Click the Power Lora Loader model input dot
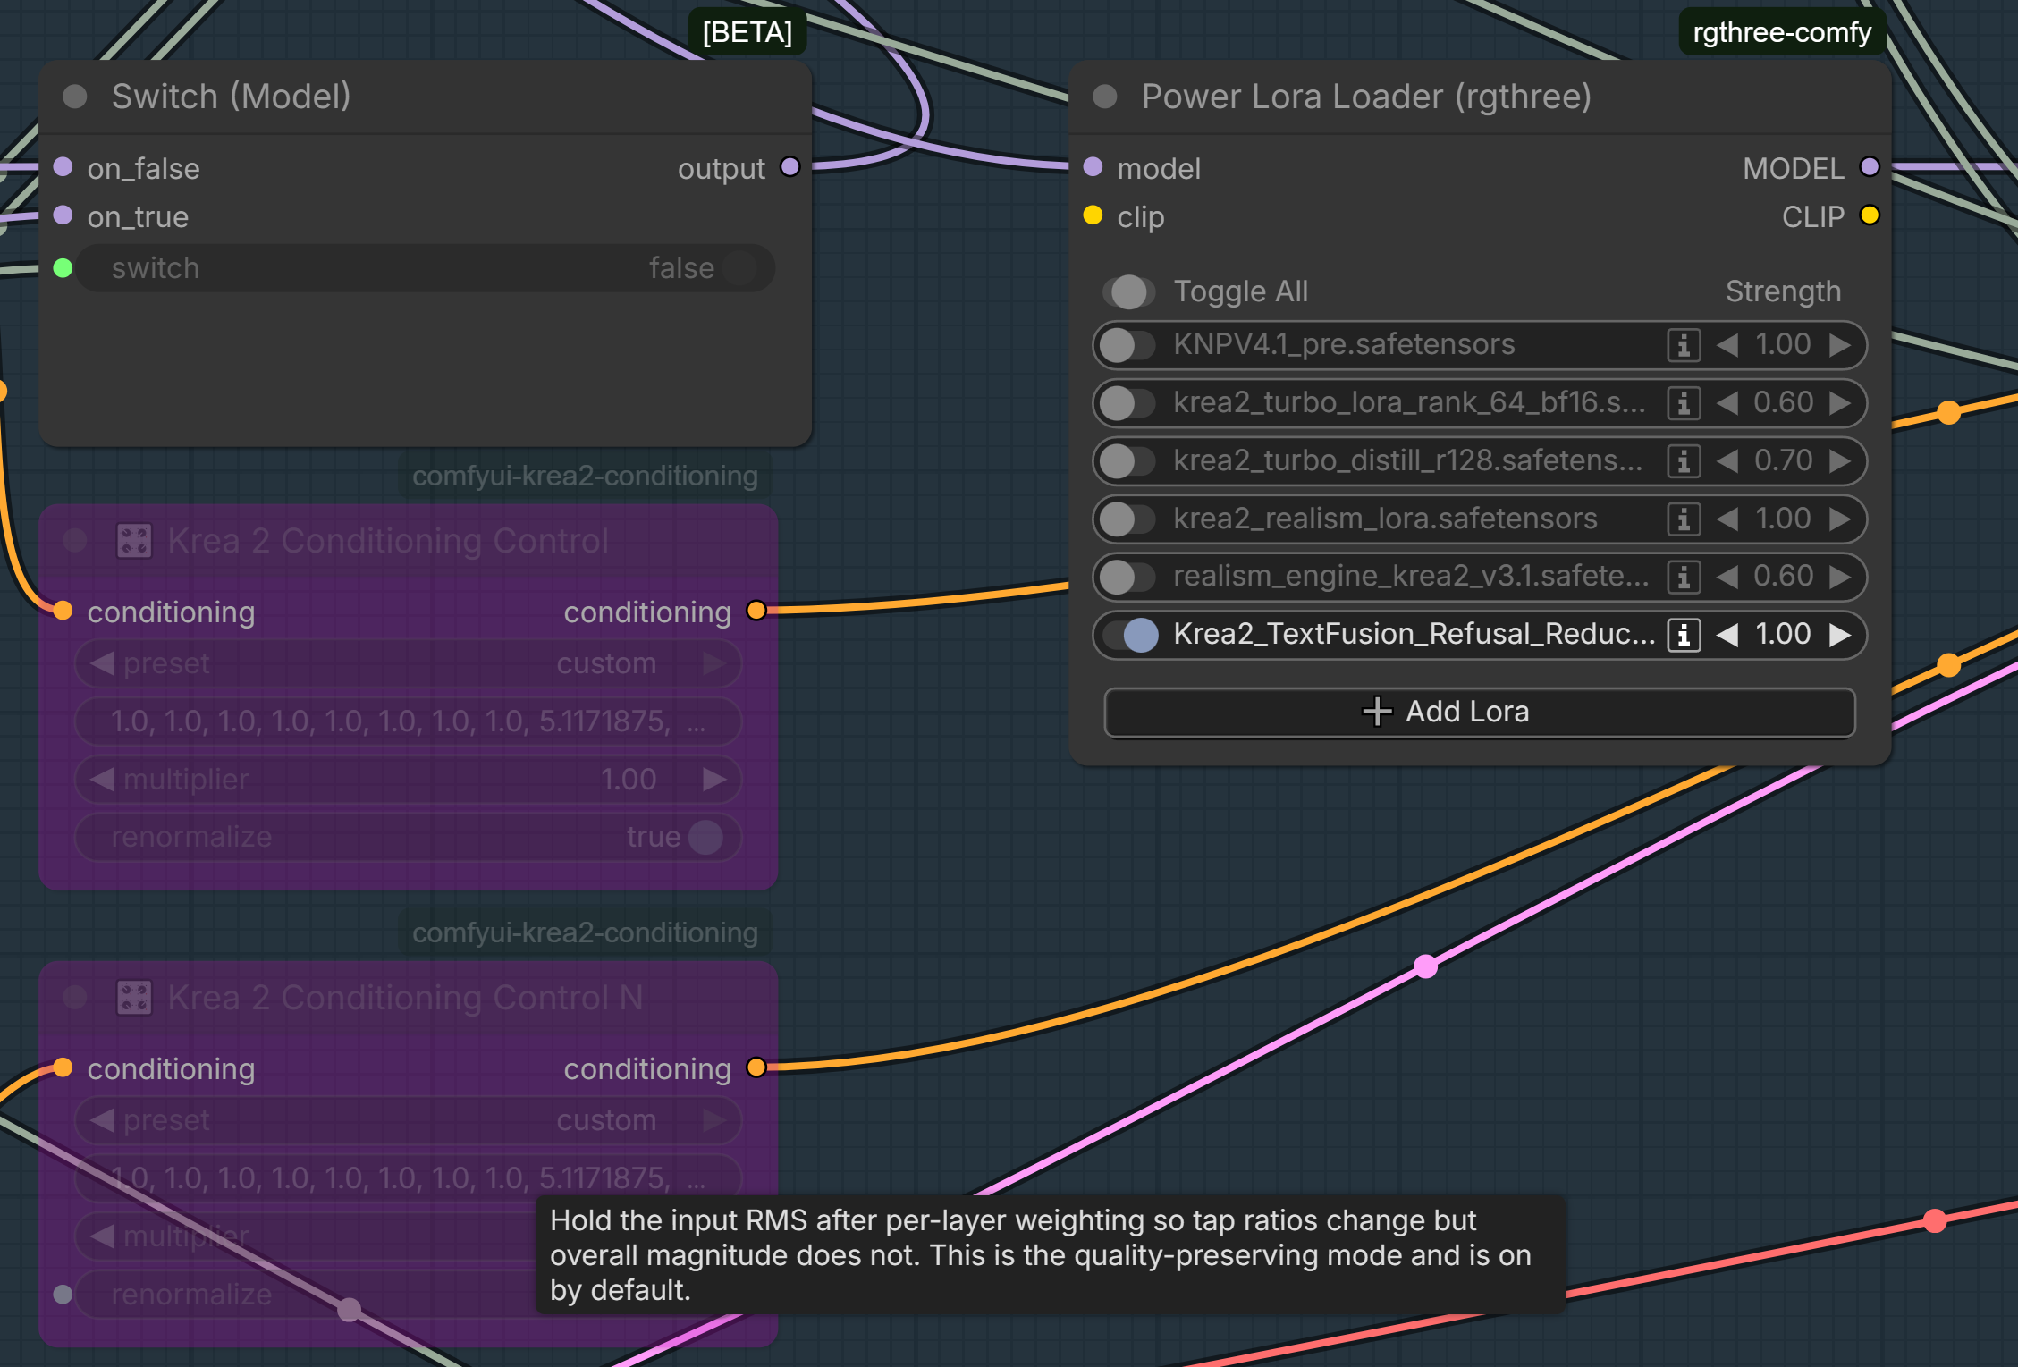 1093,167
